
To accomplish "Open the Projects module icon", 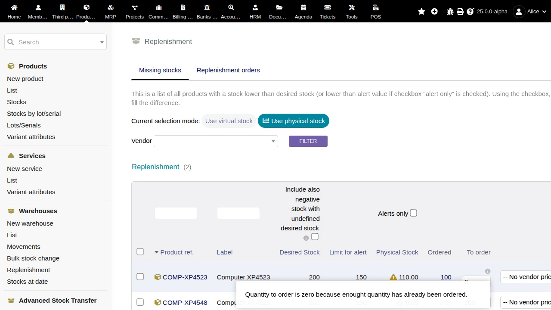I will [135, 7].
